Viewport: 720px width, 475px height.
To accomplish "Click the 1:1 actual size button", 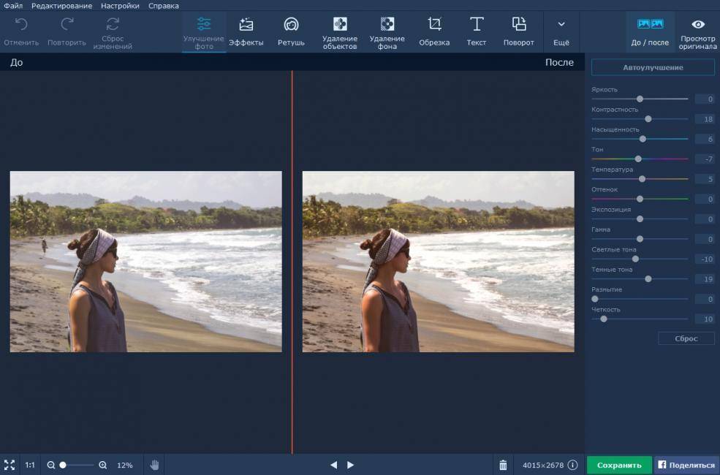I will 30,465.
